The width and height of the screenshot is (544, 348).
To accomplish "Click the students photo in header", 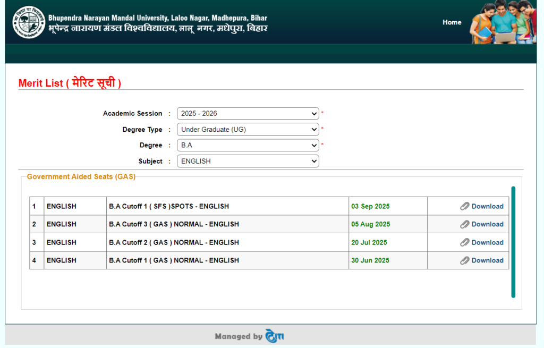I will pos(503,22).
